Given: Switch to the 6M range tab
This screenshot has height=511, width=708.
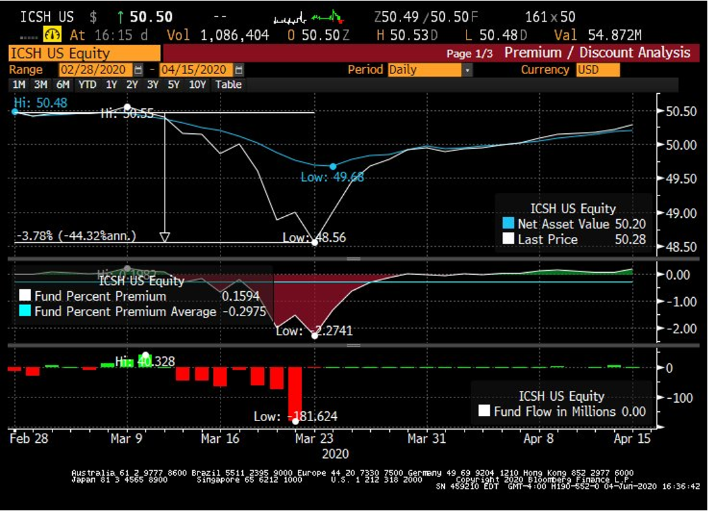Looking at the screenshot, I should tap(63, 85).
